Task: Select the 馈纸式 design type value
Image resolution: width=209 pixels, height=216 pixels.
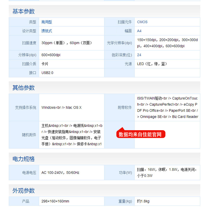Action: coord(47,31)
